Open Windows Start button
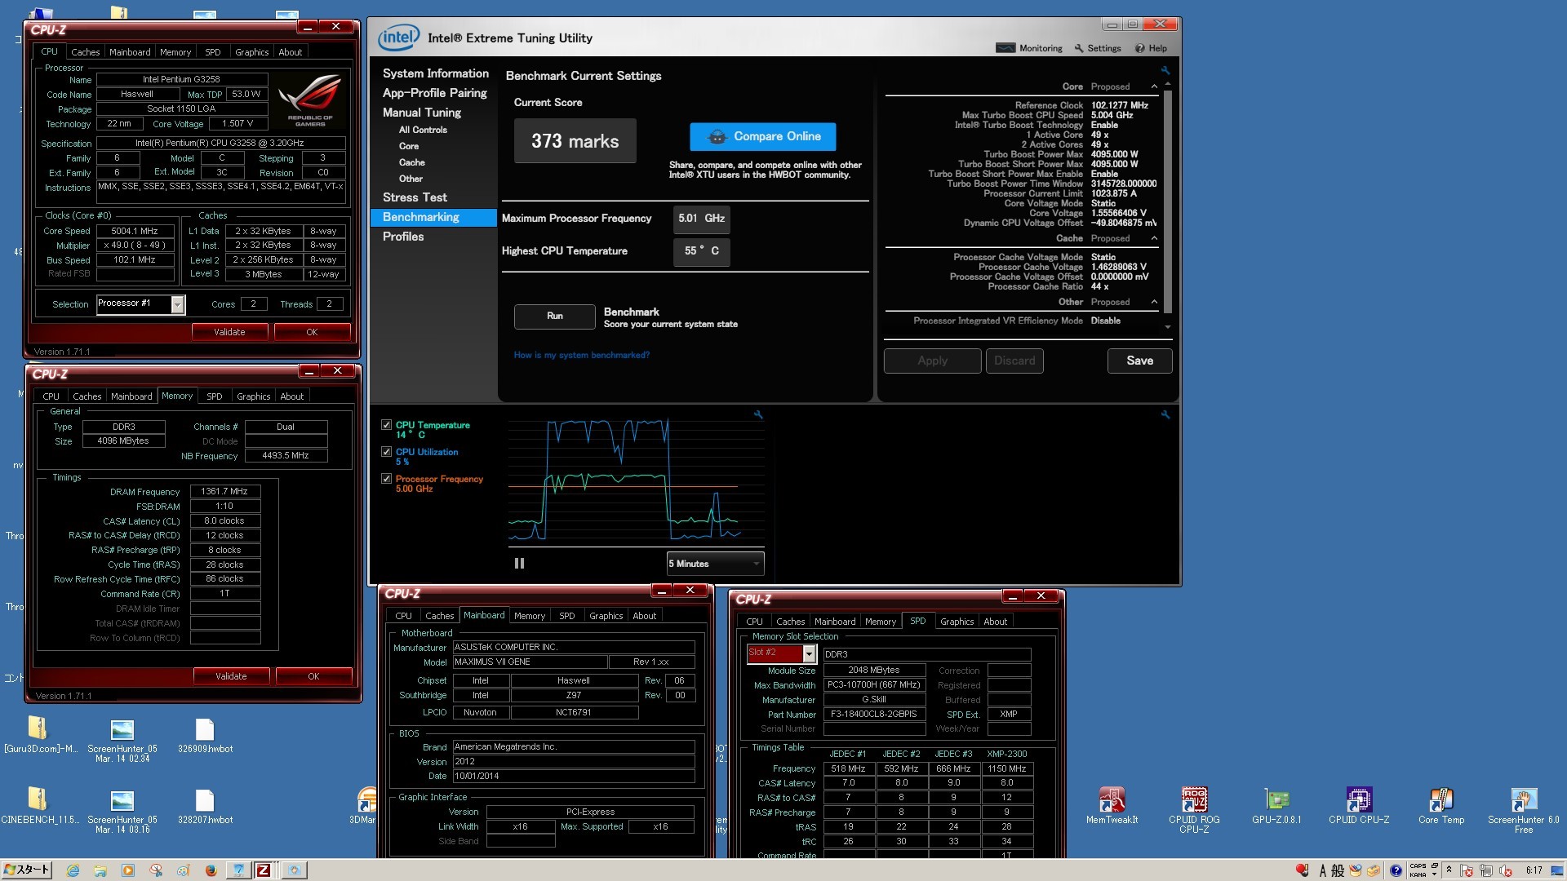The image size is (1567, 881). [27, 870]
